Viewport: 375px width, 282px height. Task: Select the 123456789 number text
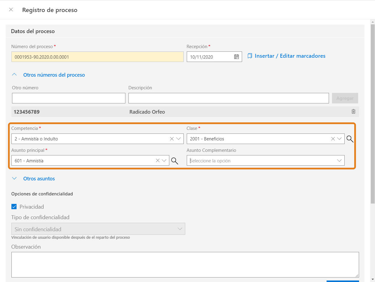(x=26, y=112)
